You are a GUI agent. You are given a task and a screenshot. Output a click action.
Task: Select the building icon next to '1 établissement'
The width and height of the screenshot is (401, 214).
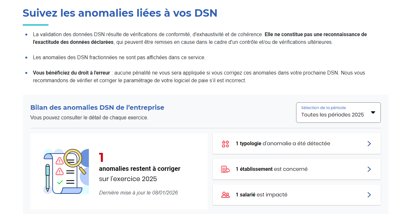(225, 169)
